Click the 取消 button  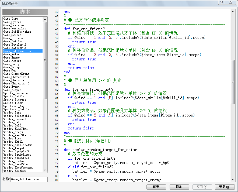(179, 187)
